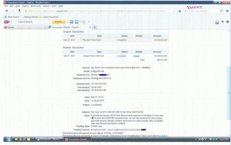Click the gray page icon on Yahoo toolbar

[x=217, y=22]
